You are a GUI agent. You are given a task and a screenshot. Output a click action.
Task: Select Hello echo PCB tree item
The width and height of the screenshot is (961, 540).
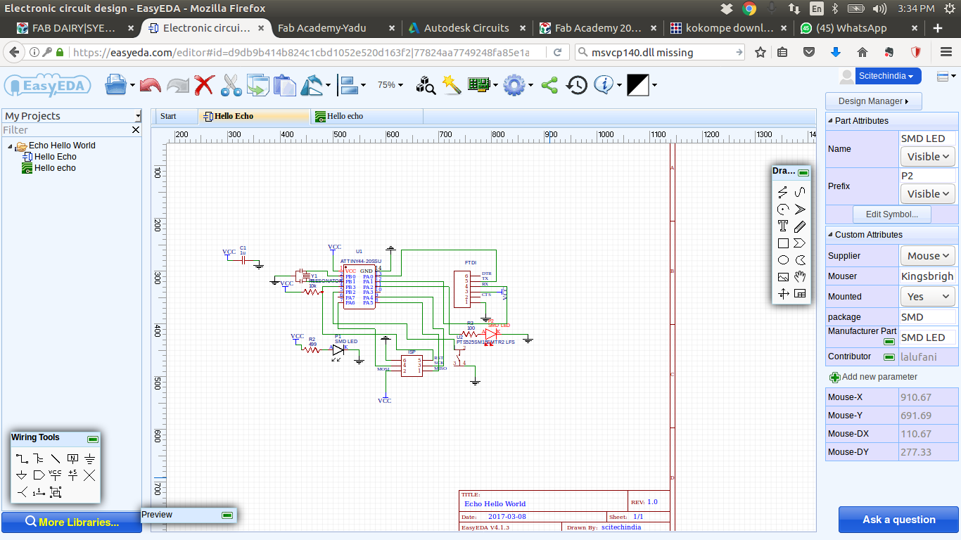point(55,168)
